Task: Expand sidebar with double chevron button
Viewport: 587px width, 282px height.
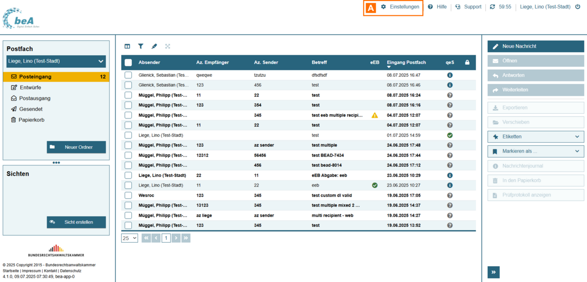Action: (x=494, y=272)
